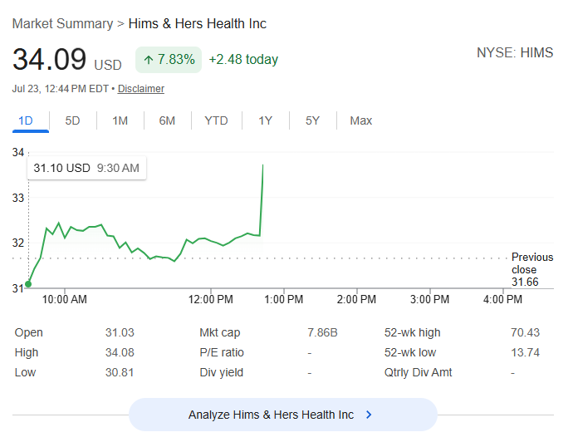573x442 pixels.
Task: Click the spike peak of the price line
Action: coord(262,165)
